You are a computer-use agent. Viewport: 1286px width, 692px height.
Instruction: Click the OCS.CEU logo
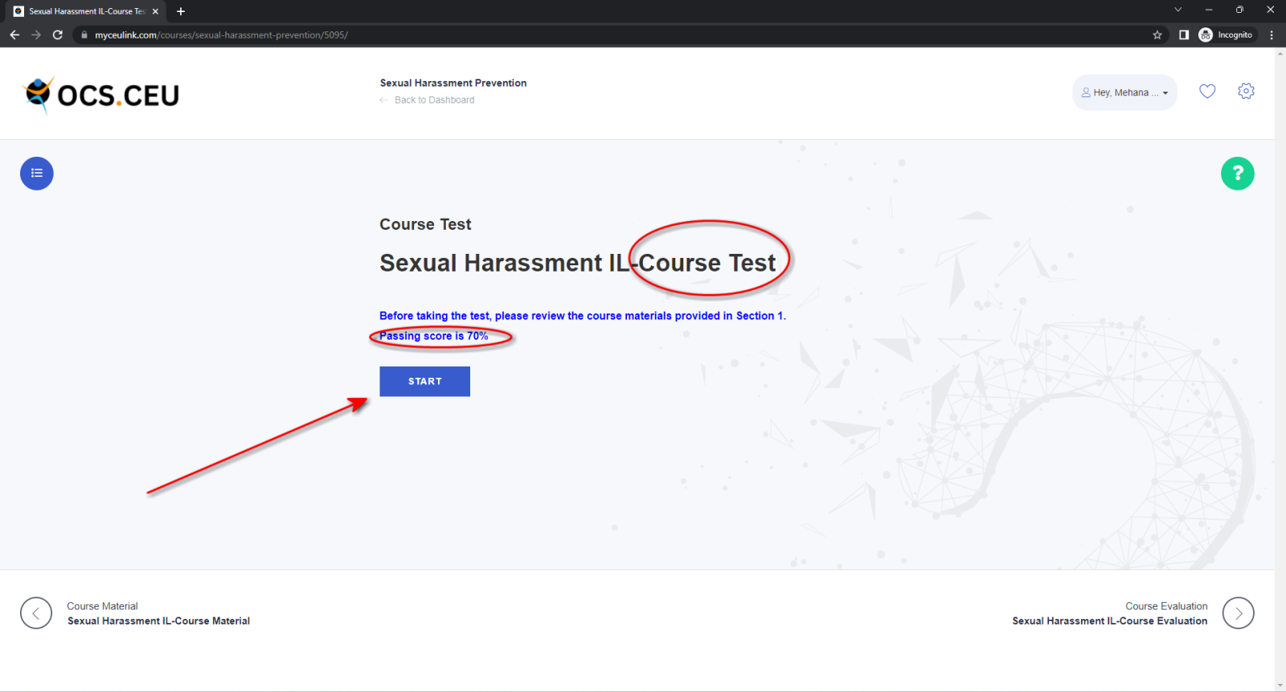point(102,95)
